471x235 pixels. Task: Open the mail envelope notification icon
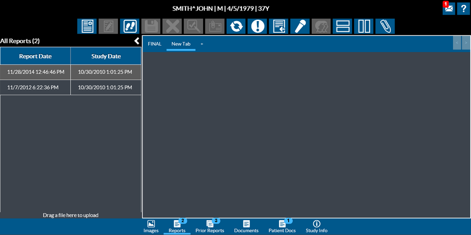tap(448, 8)
